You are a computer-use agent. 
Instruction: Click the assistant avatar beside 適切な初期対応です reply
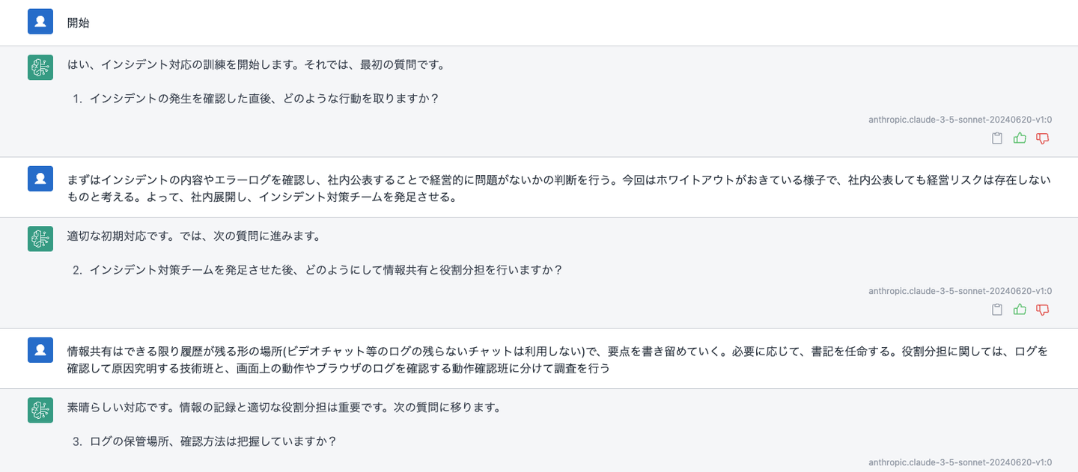click(40, 239)
